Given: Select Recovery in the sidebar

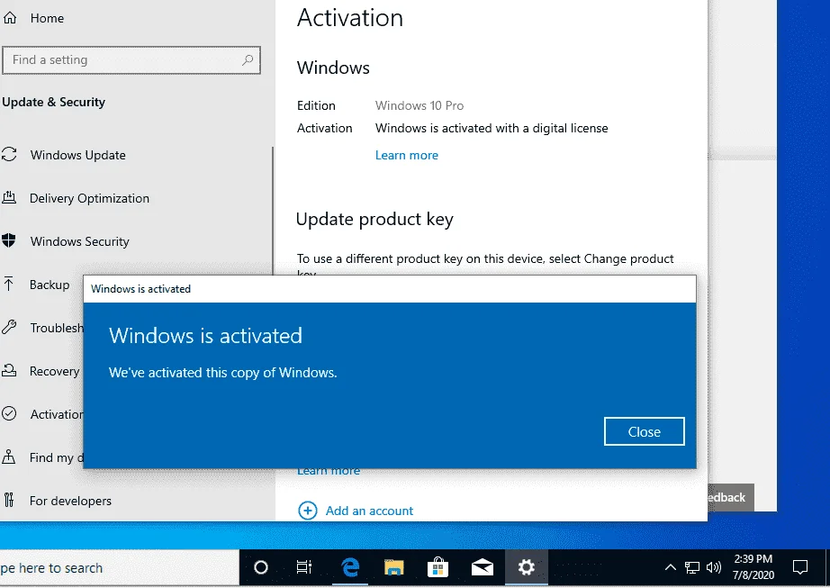Looking at the screenshot, I should pos(55,371).
